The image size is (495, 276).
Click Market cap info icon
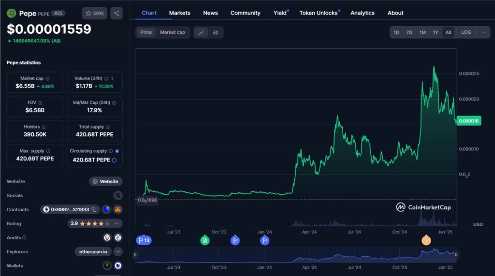pyautogui.click(x=47, y=78)
